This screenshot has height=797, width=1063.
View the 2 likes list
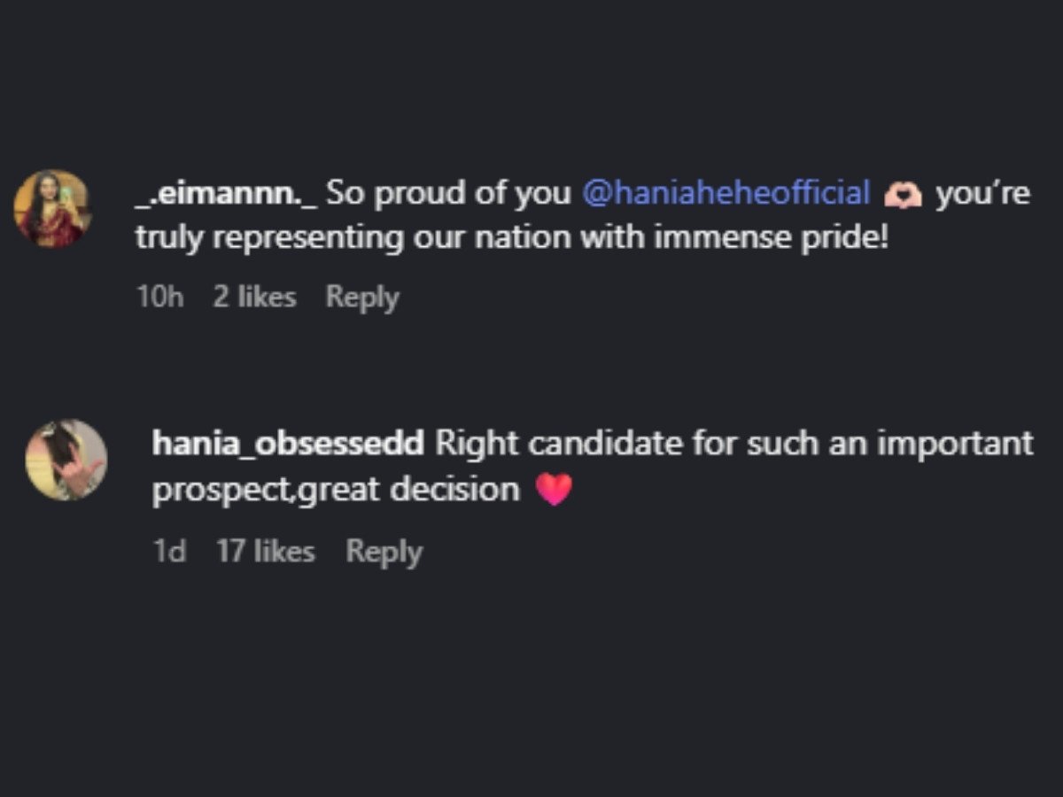(254, 298)
